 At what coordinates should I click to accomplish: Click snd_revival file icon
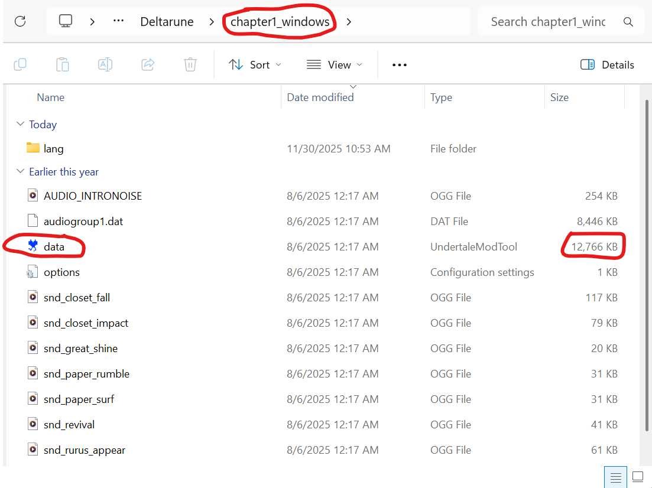pos(33,424)
